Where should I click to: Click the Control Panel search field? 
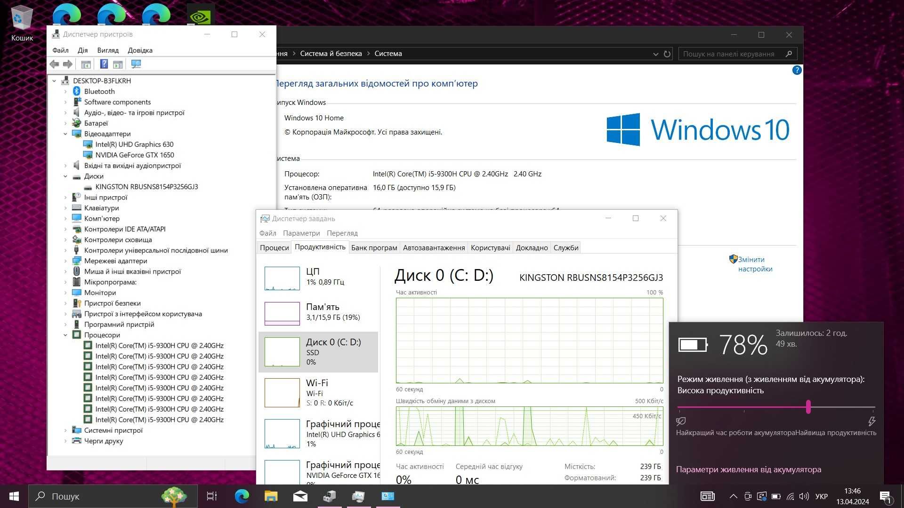pos(737,54)
